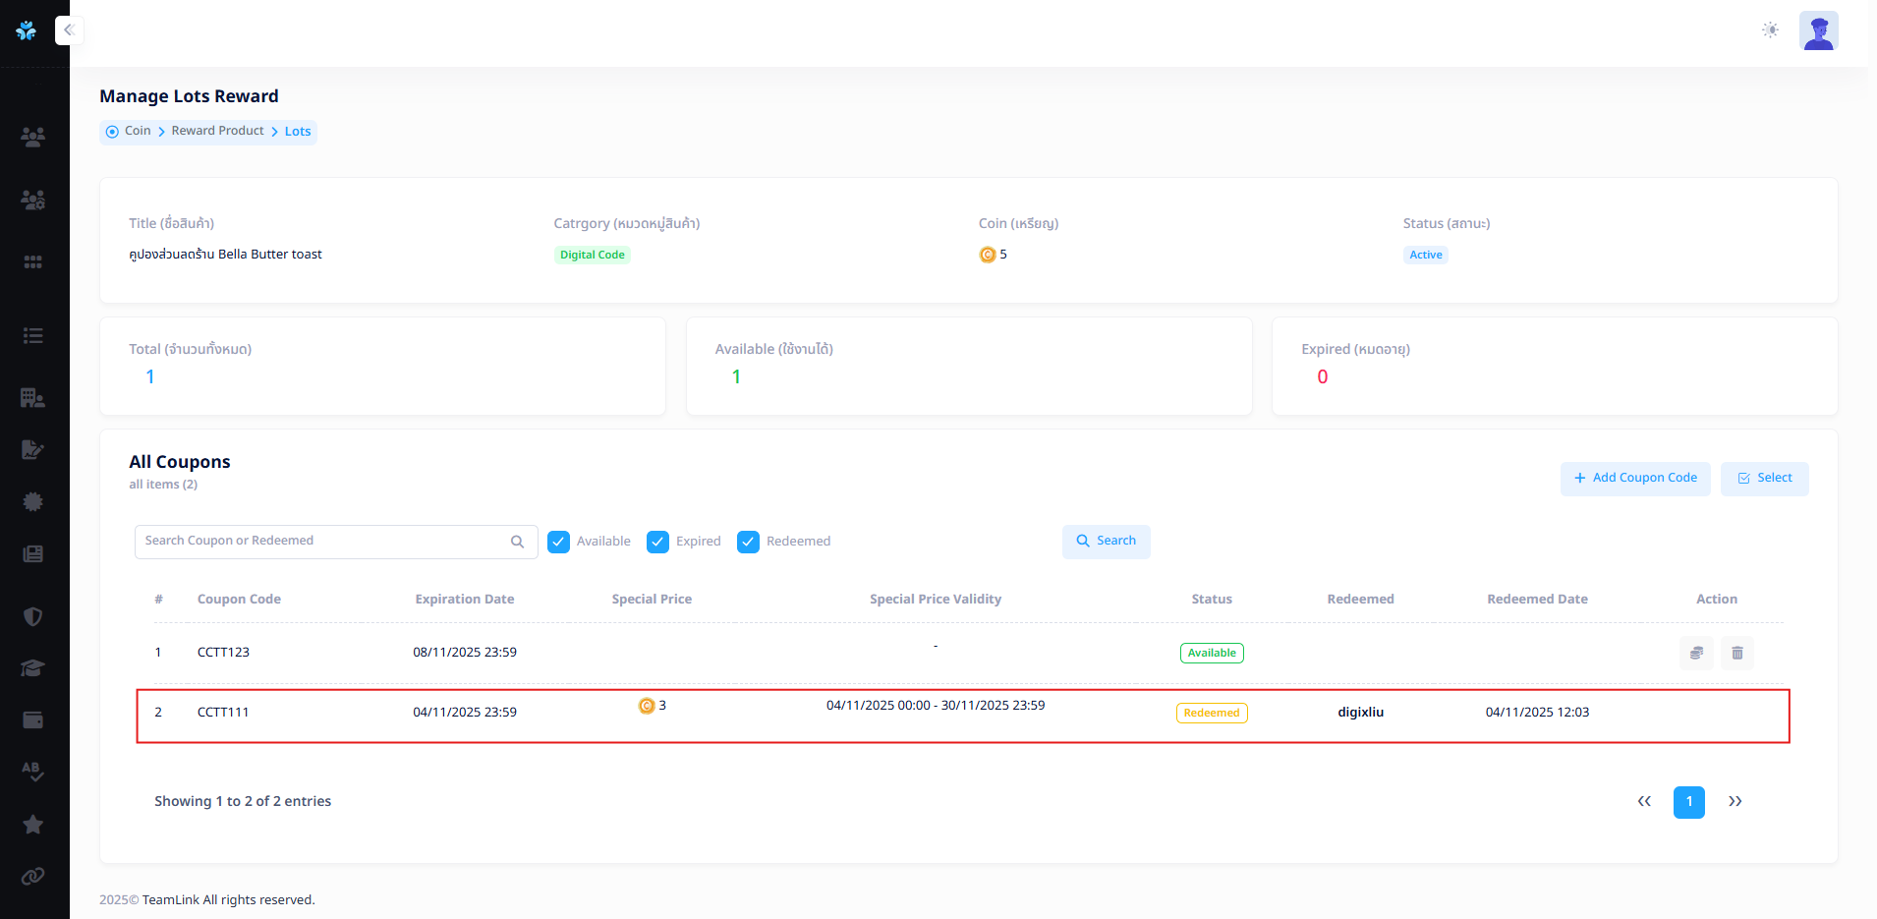Uncheck the Available filter checkbox

point(558,542)
